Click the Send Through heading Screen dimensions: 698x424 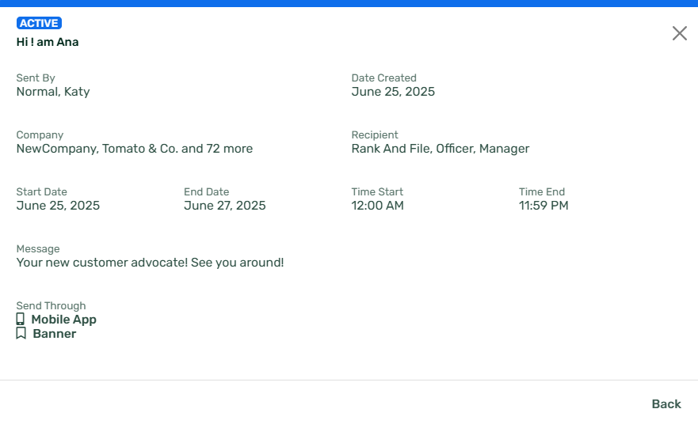(51, 306)
